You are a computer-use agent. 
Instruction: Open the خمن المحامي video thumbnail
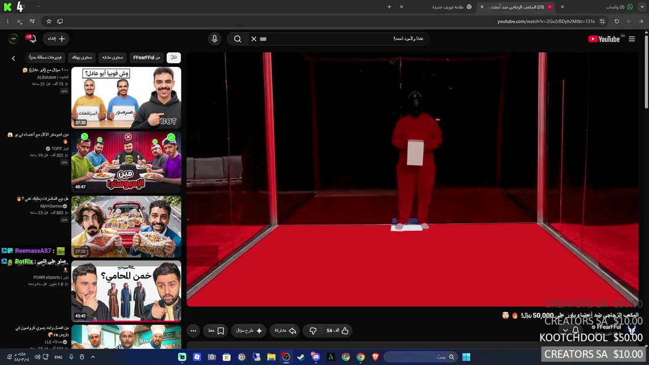[x=126, y=291]
